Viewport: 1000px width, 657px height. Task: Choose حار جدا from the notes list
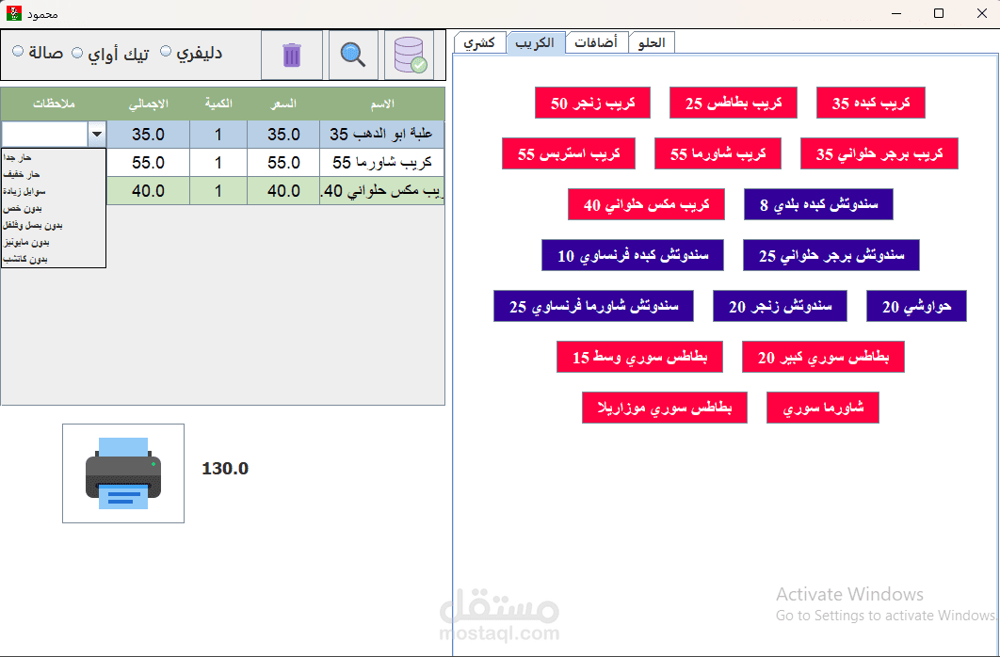(x=54, y=157)
